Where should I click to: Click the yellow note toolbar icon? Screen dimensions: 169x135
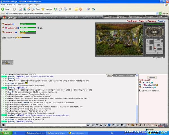tap(76, 9)
